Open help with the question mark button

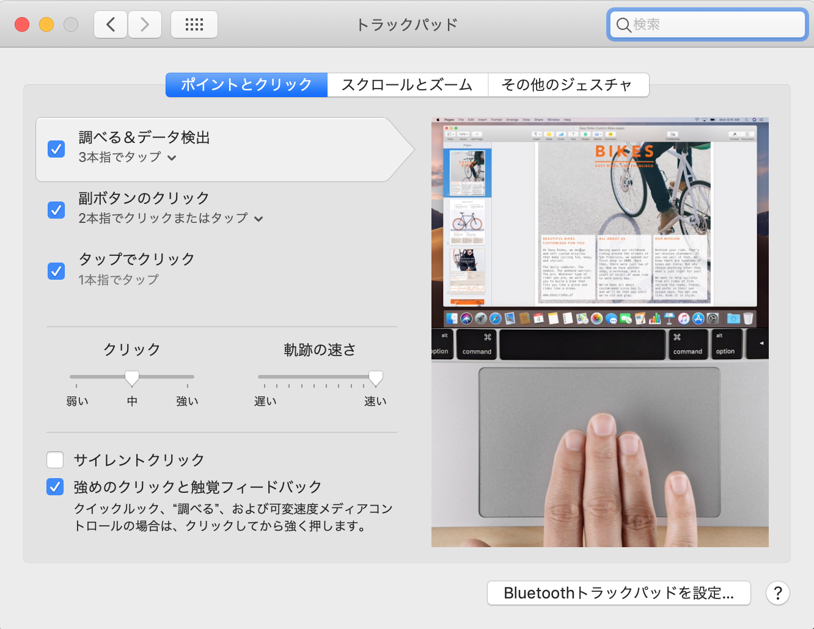coord(778,593)
